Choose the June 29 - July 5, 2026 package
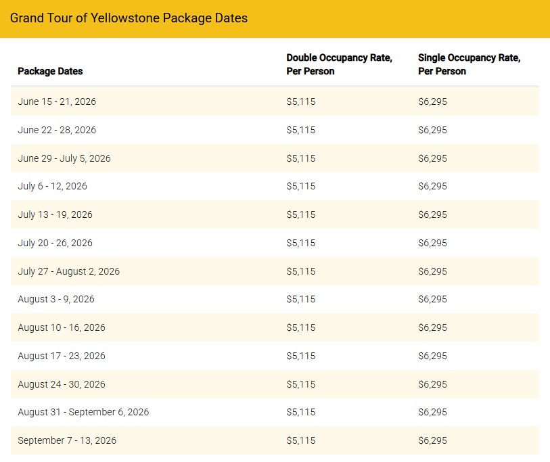 click(64, 158)
